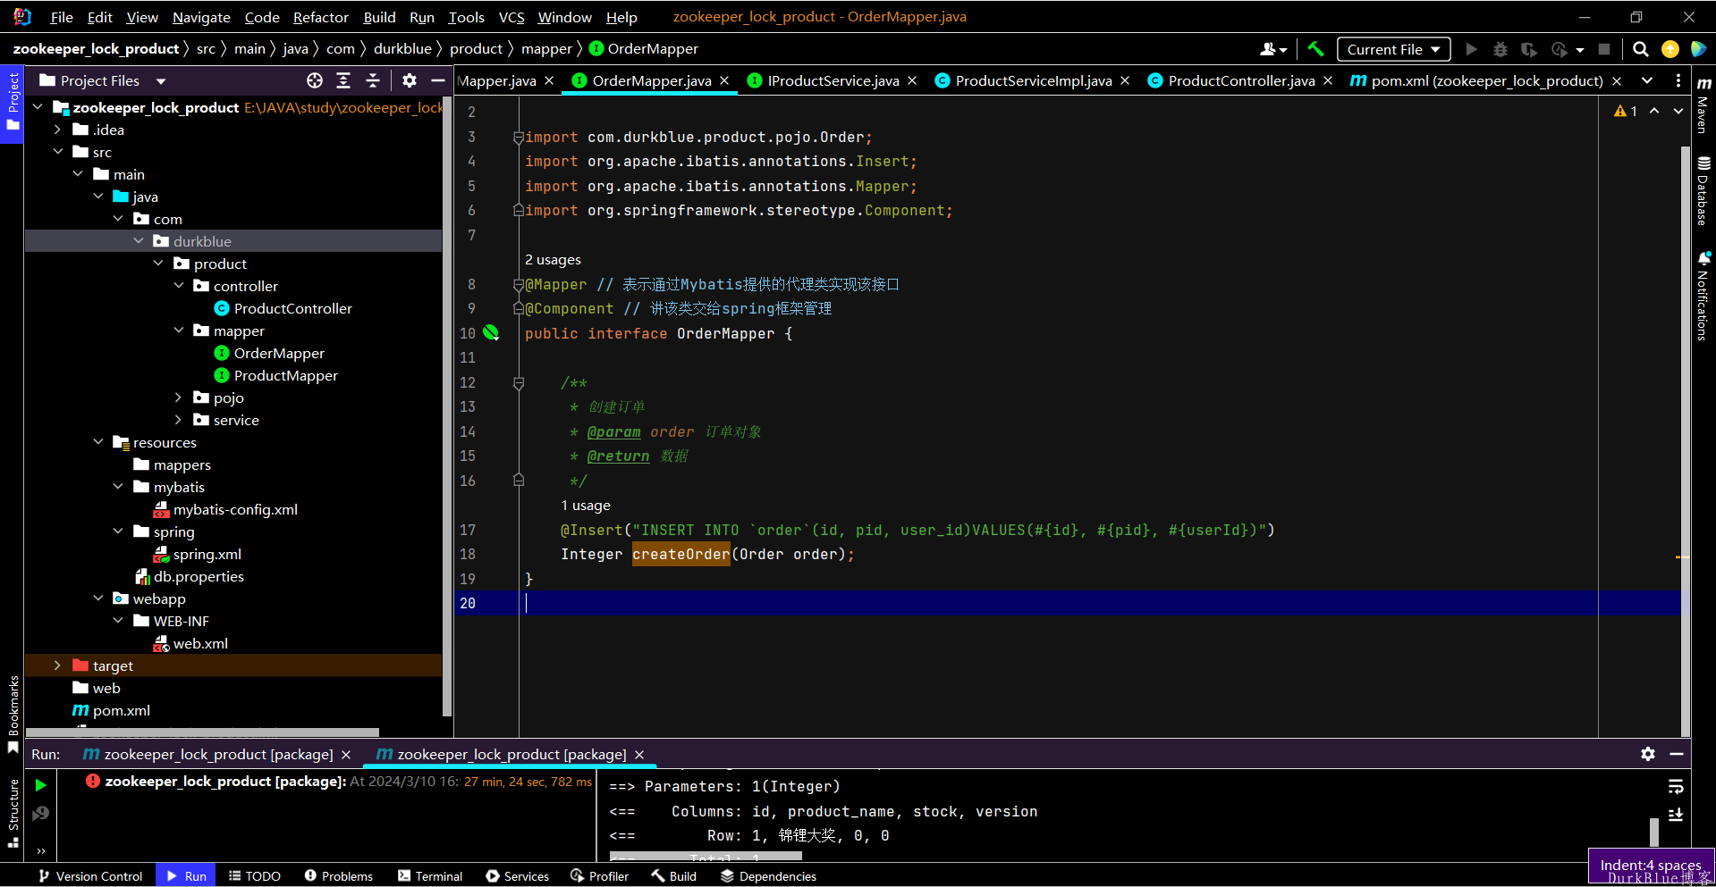This screenshot has width=1716, height=887.
Task: Toggle the imports fold marker at line 3
Action: [x=519, y=137]
